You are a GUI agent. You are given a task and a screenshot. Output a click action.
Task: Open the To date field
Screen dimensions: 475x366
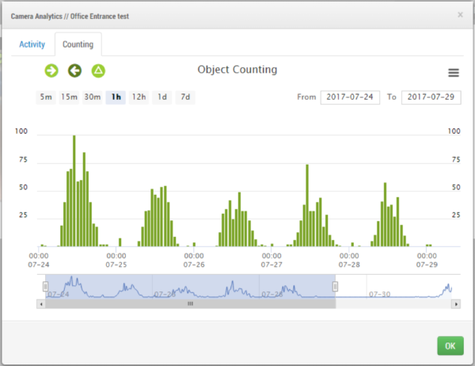click(x=431, y=97)
